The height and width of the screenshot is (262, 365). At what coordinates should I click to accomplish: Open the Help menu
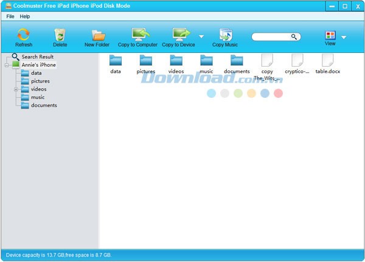tap(25, 16)
